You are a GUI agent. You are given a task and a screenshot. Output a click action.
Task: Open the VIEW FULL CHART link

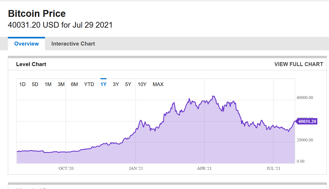coord(299,64)
